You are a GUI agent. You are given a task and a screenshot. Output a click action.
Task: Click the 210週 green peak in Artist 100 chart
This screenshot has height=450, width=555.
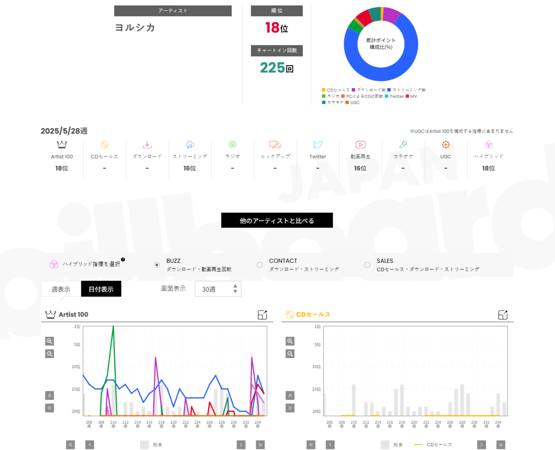(x=113, y=328)
